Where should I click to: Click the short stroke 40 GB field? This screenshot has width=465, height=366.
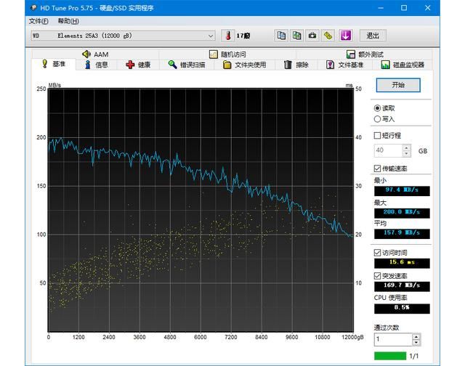(x=389, y=150)
